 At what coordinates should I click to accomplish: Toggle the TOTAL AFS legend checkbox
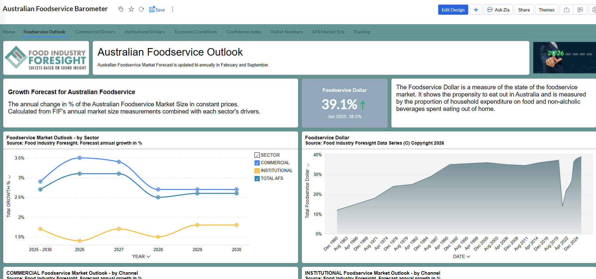[257, 179]
